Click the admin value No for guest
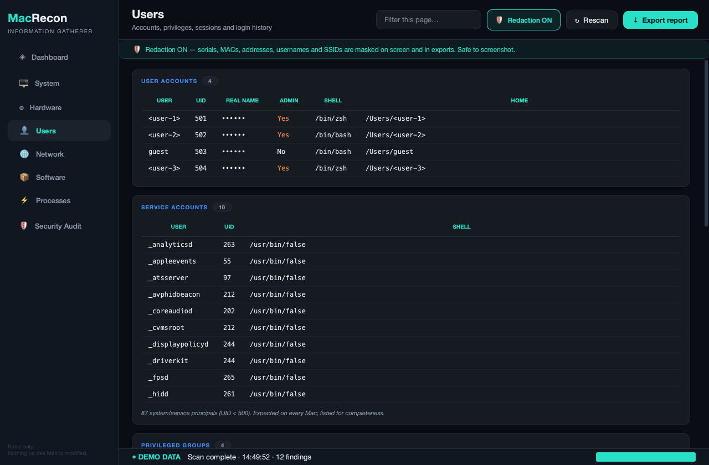The width and height of the screenshot is (709, 465). [281, 152]
